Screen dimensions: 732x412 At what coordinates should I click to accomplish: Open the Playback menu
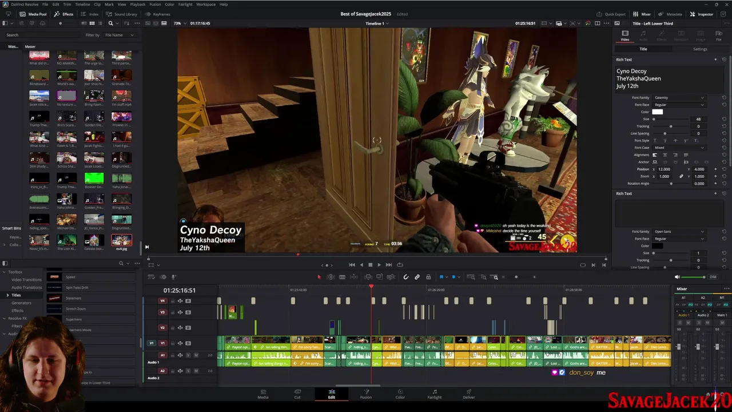pos(138,4)
